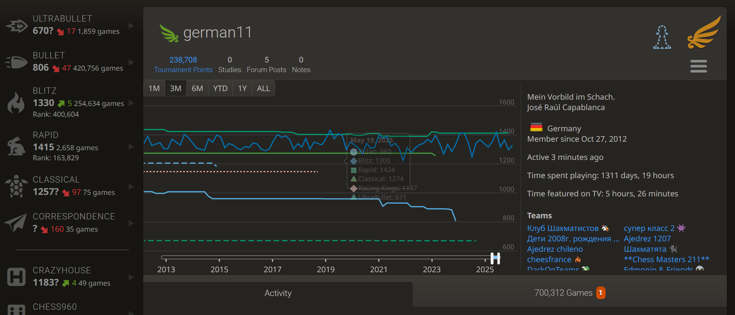Open team Клуб Шахматистов

pos(568,228)
